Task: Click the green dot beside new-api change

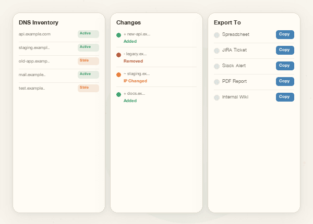Action: (119, 35)
